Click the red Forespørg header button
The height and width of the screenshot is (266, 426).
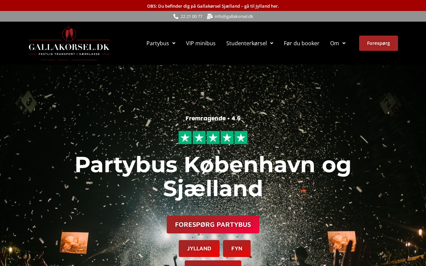coord(378,43)
